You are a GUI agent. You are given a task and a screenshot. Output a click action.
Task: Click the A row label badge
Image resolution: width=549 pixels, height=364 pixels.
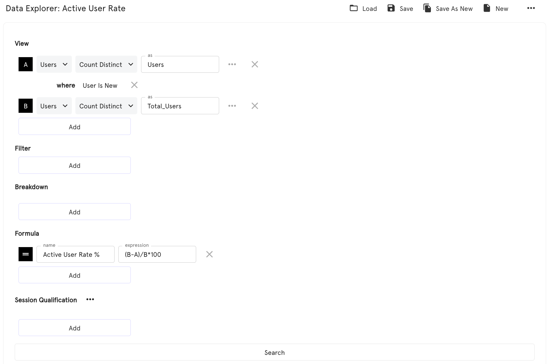[26, 64]
